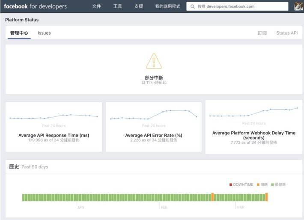
Task: Open 我的應用程式 menu
Action: tap(167, 6)
